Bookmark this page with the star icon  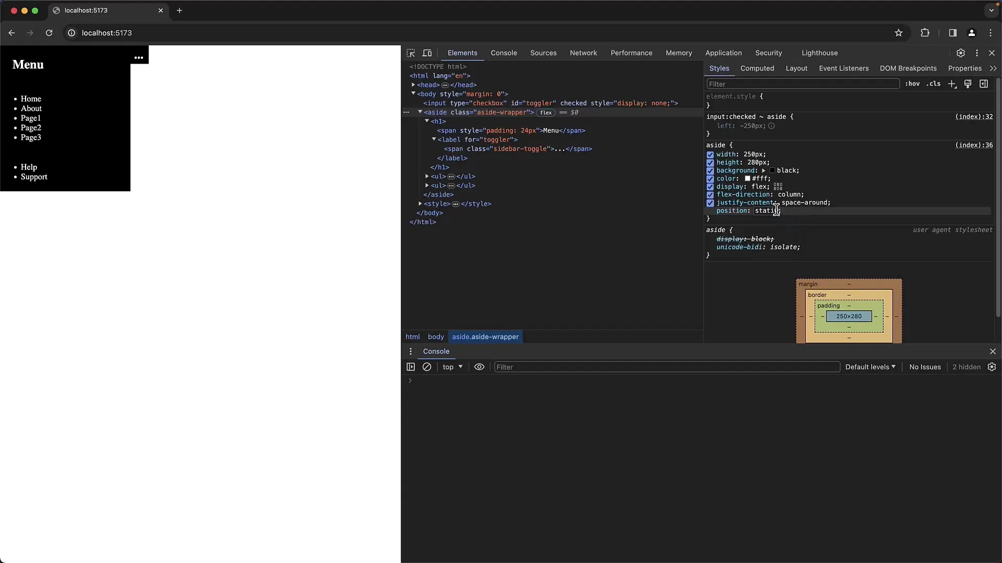899,33
